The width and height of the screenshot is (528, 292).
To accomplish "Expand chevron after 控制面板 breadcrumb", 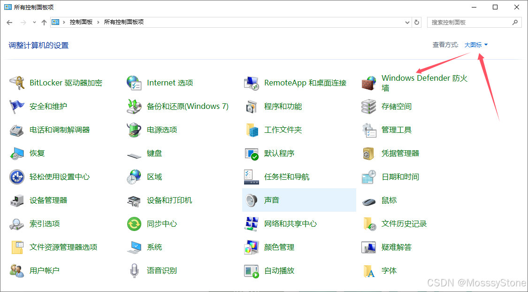I will 99,22.
